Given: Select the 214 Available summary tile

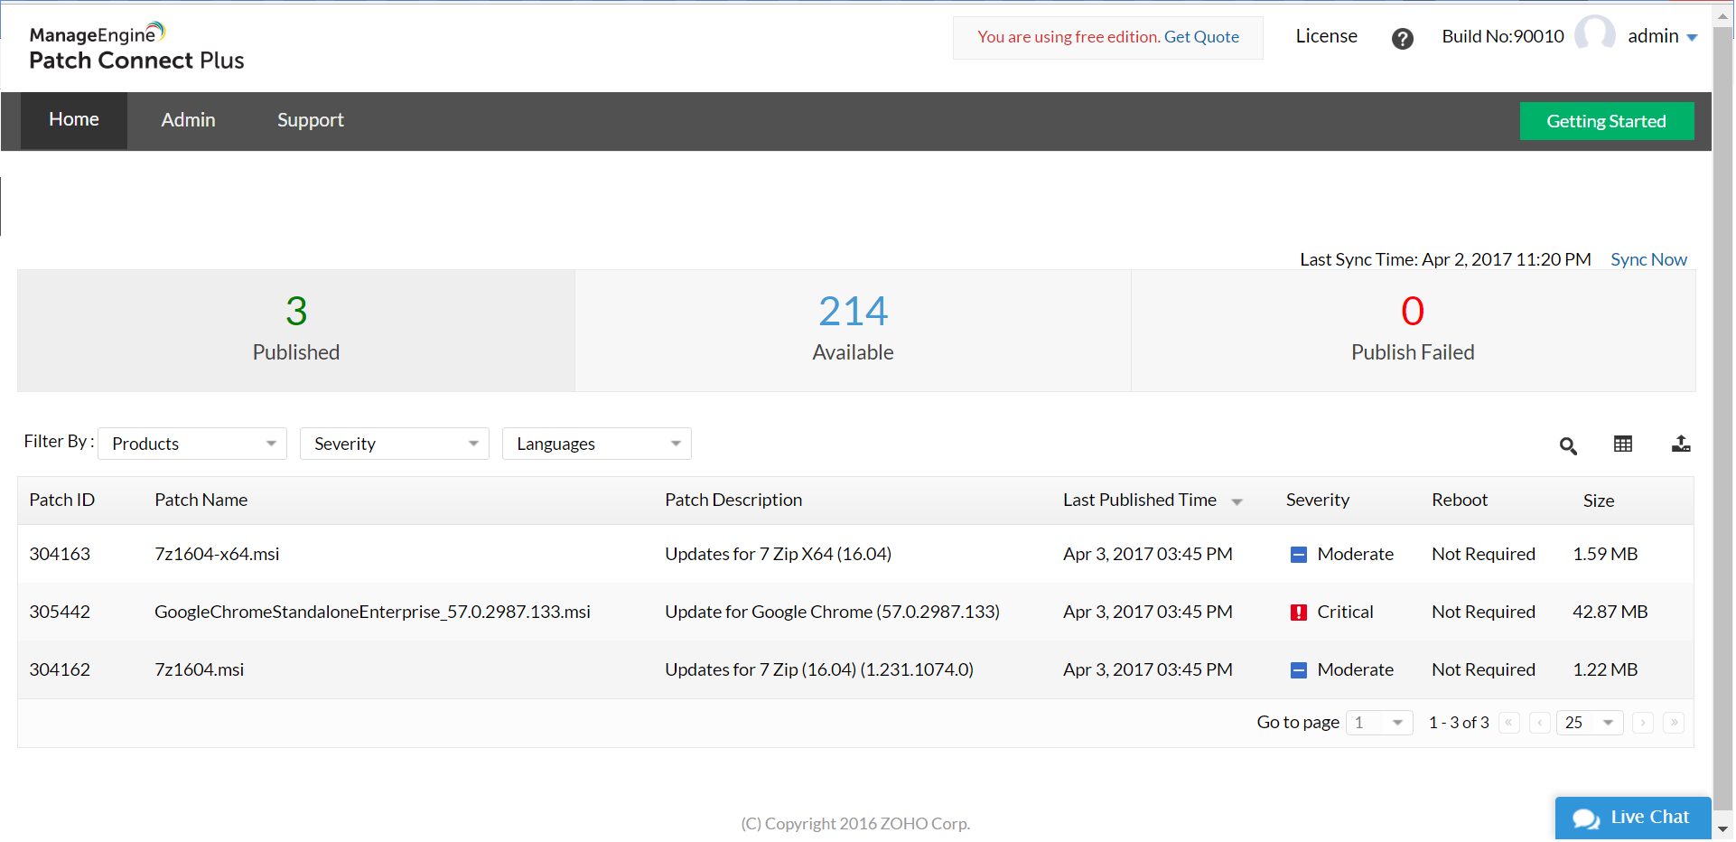Looking at the screenshot, I should 854,332.
